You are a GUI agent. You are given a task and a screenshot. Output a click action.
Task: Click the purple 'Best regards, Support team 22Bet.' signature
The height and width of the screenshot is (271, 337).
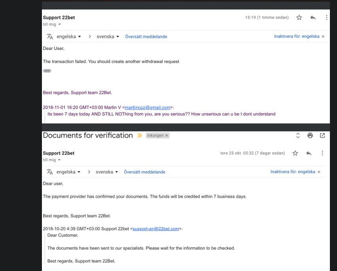click(78, 93)
